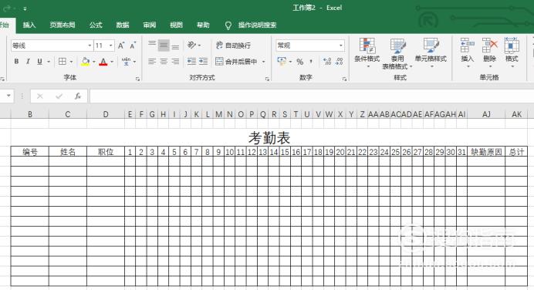Apply the red font color
The height and width of the screenshot is (290, 534).
point(103,62)
